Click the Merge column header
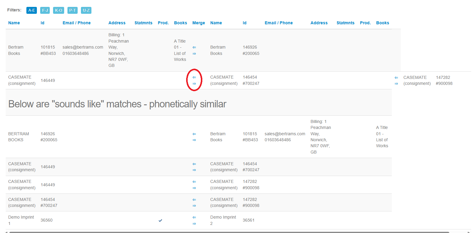This screenshot has height=233, width=473. tap(198, 23)
